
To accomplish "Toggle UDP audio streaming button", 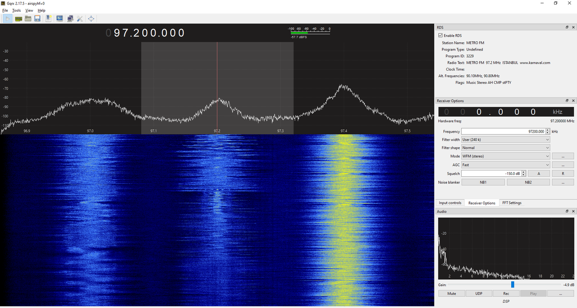I will click(x=479, y=294).
